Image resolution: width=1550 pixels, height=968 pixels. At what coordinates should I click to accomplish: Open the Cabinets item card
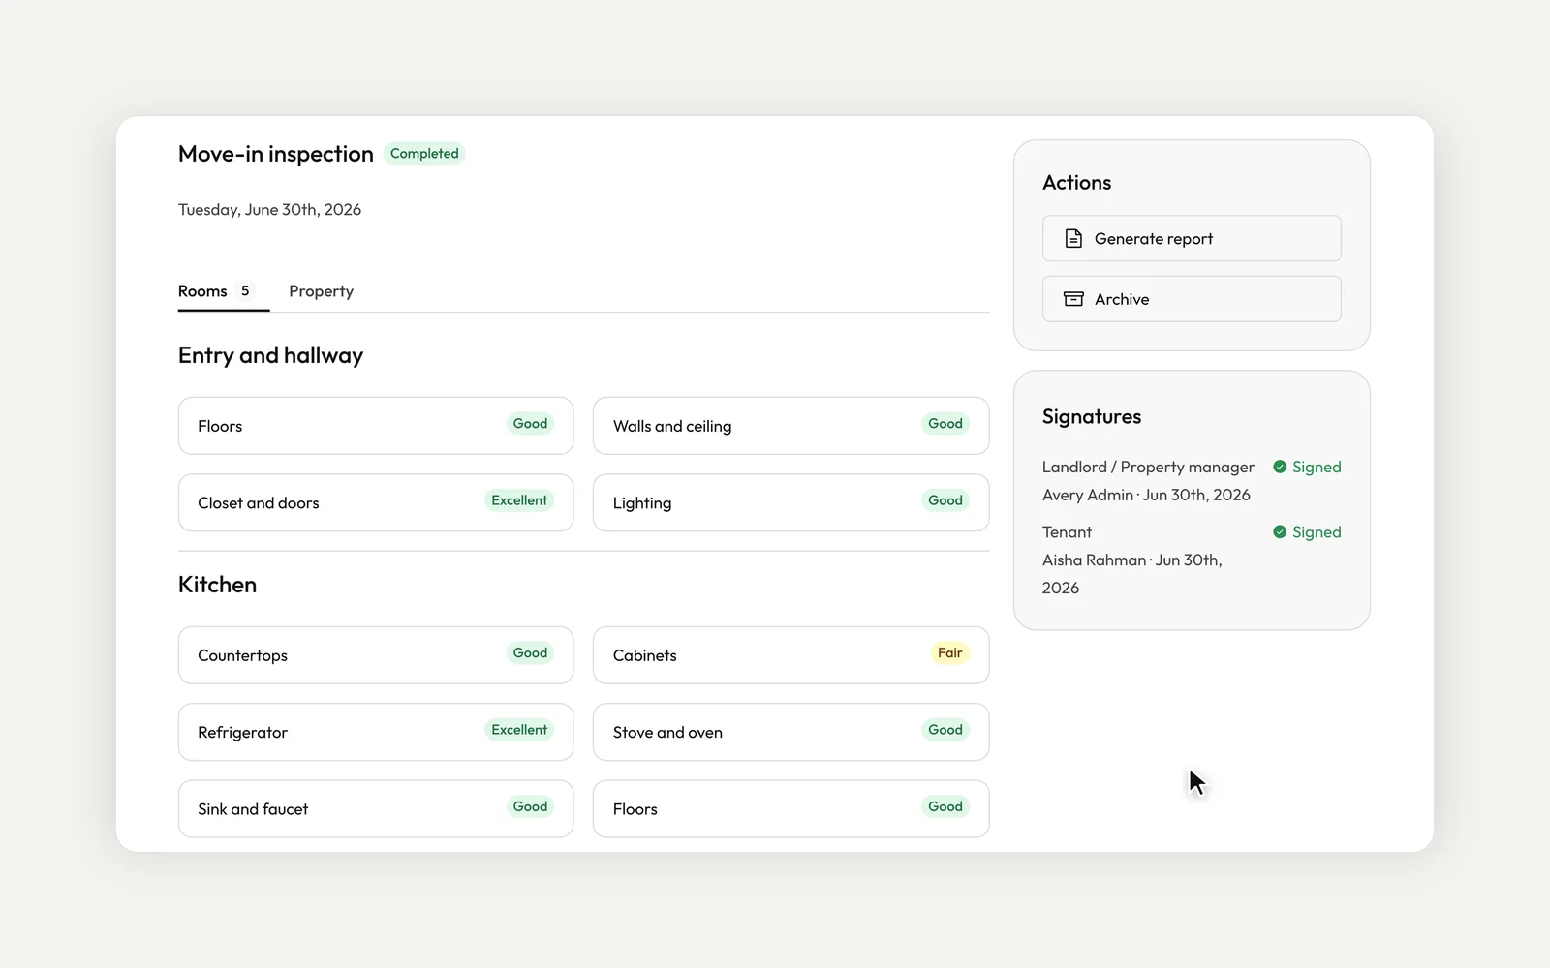pos(790,655)
